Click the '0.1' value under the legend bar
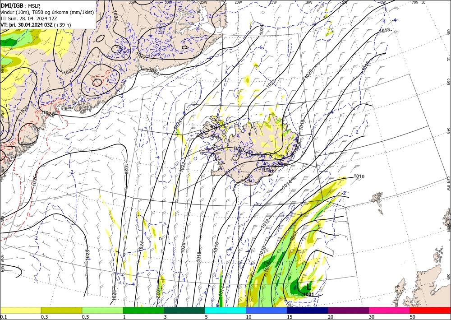 pos(3,317)
